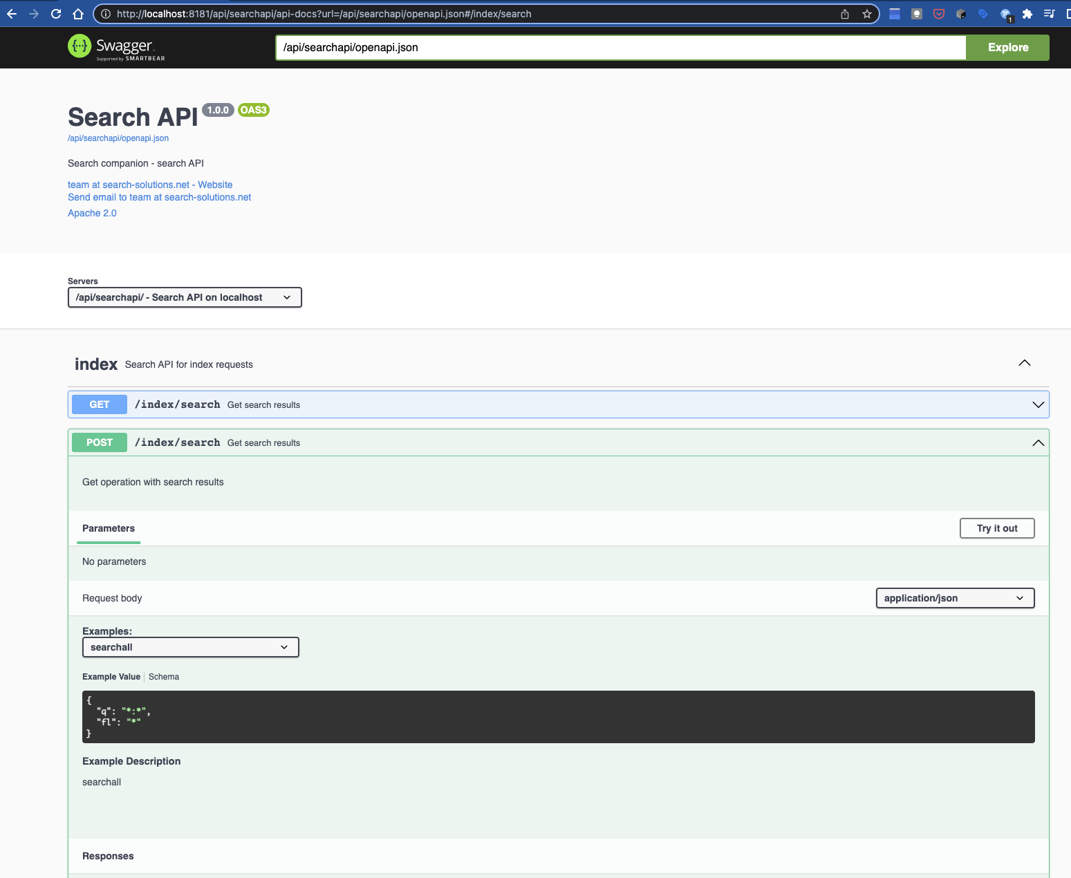The width and height of the screenshot is (1071, 878).
Task: Switch to the Schema view
Action: click(164, 677)
